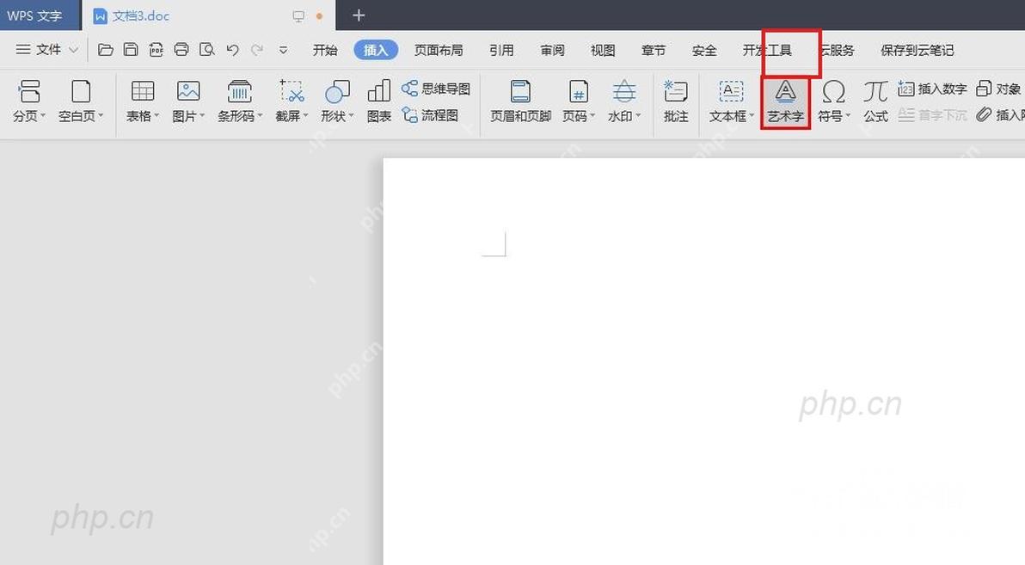
Task: Open a new tab with plus button
Action: pyautogui.click(x=359, y=15)
